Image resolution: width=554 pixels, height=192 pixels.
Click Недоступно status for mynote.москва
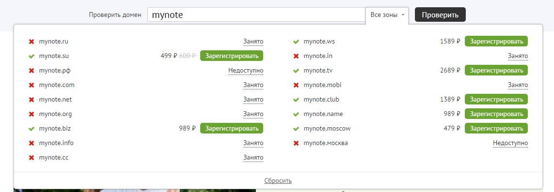510,143
